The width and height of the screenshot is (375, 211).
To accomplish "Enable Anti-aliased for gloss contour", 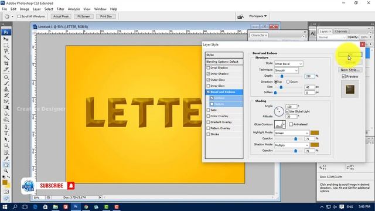I will coord(291,124).
